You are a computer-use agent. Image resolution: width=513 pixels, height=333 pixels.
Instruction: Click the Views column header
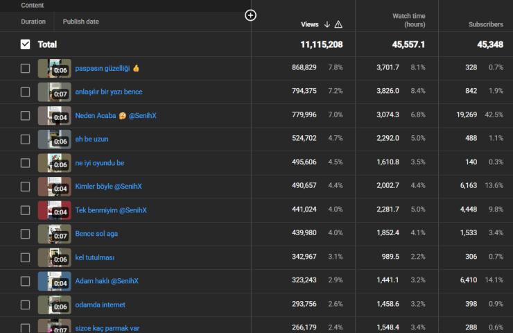[309, 24]
